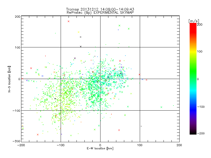Click the "N-S location [km]" vertical axis label
Screen dimensions: 211x158
[x=9, y=79]
